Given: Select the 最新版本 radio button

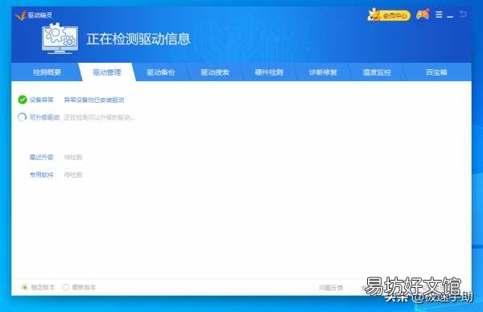Looking at the screenshot, I should point(65,287).
